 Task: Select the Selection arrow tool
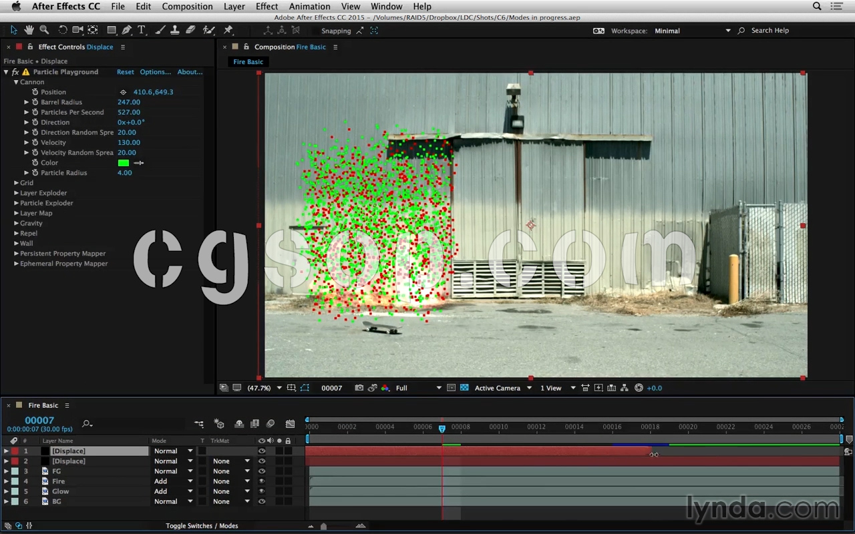pyautogui.click(x=13, y=30)
